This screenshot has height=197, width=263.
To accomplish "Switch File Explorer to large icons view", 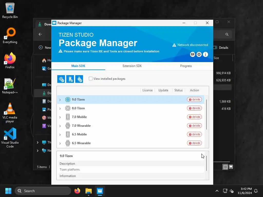I will click(231, 167).
